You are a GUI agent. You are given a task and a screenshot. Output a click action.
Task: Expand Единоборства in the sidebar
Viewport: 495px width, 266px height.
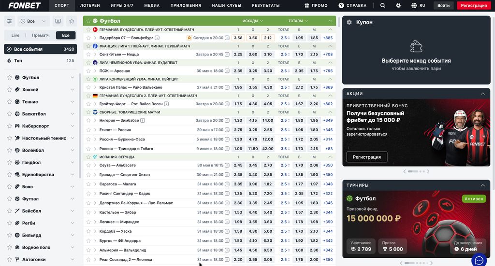pos(73,175)
